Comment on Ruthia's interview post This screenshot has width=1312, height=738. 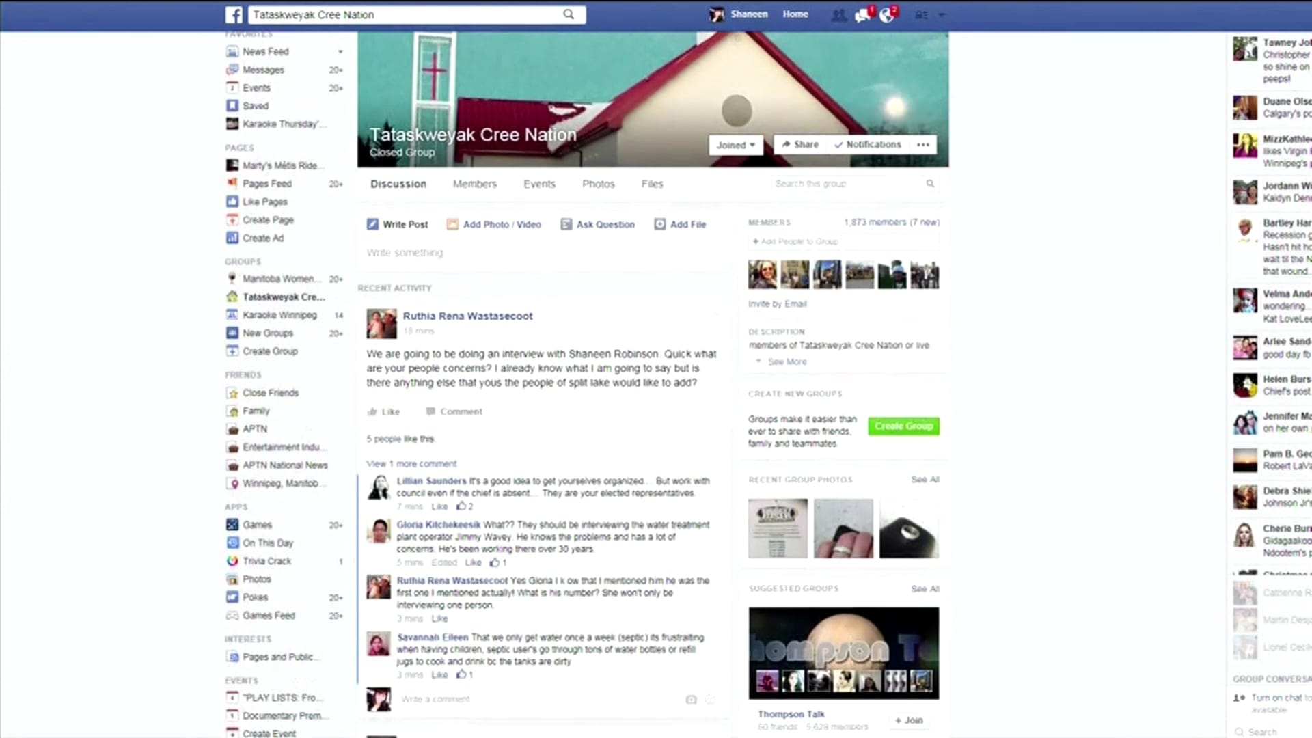[x=454, y=411]
